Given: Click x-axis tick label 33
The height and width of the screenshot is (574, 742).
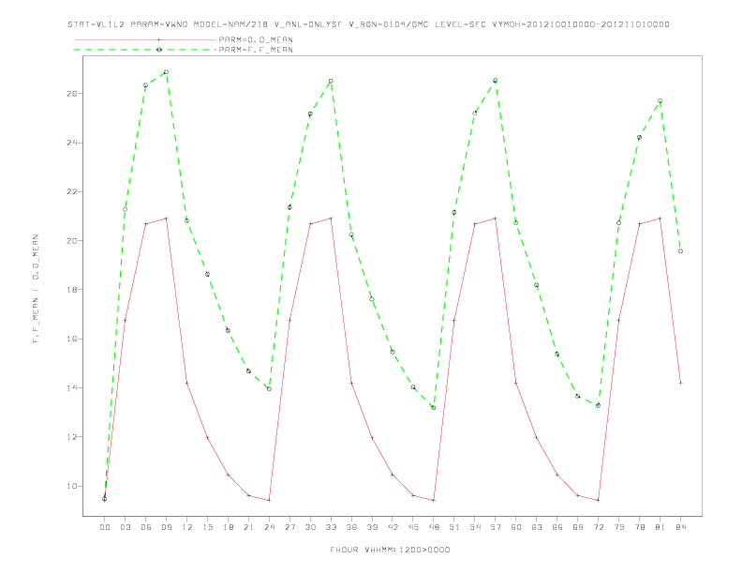Looking at the screenshot, I should point(331,527).
